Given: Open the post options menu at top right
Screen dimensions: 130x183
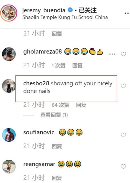Looking at the screenshot, I should pos(127,13).
